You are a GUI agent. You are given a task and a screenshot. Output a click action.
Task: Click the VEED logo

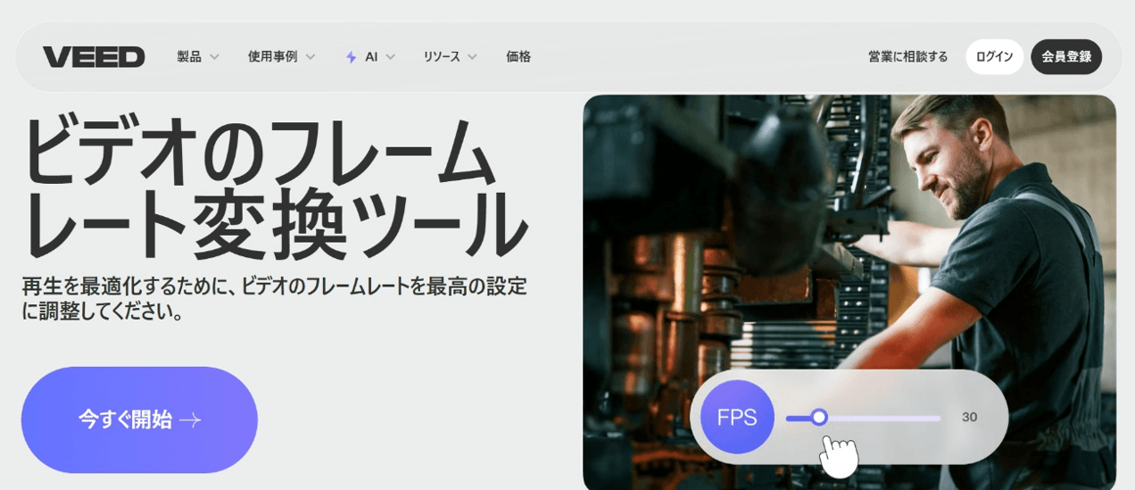[x=94, y=57]
